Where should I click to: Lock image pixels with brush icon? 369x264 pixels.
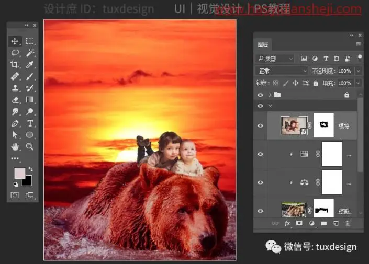point(286,83)
